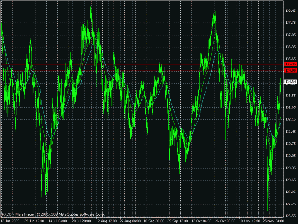Viewport: 298px width, 224px height.
Task: Click the 136.35 price axis label
Action: coord(290,47)
